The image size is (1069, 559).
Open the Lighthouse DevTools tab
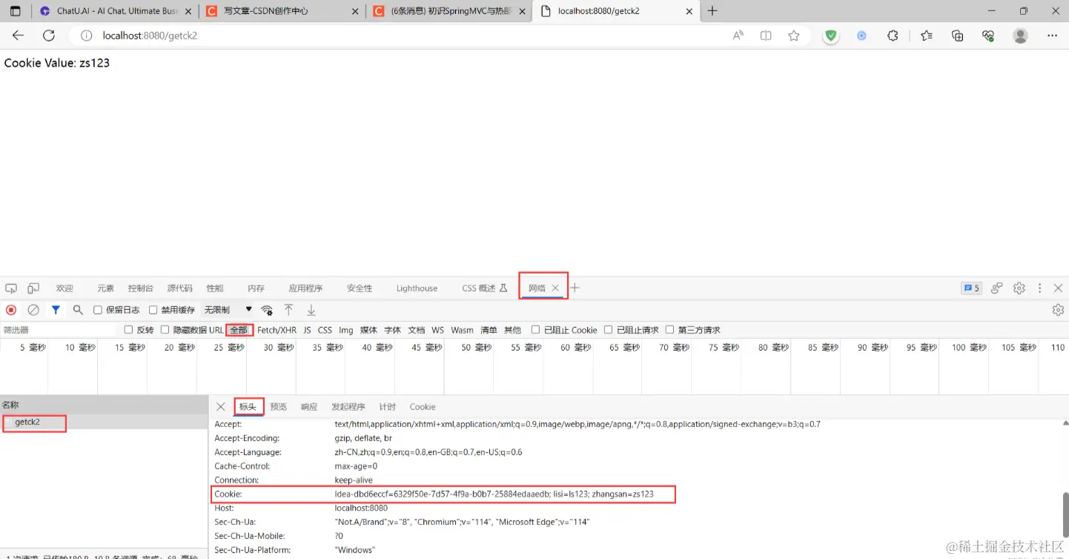pyautogui.click(x=417, y=288)
